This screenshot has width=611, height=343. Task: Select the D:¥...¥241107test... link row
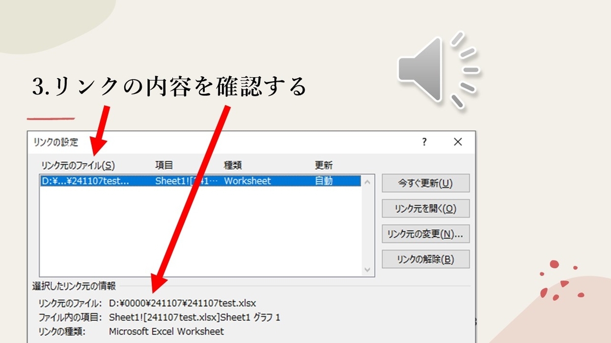click(201, 181)
